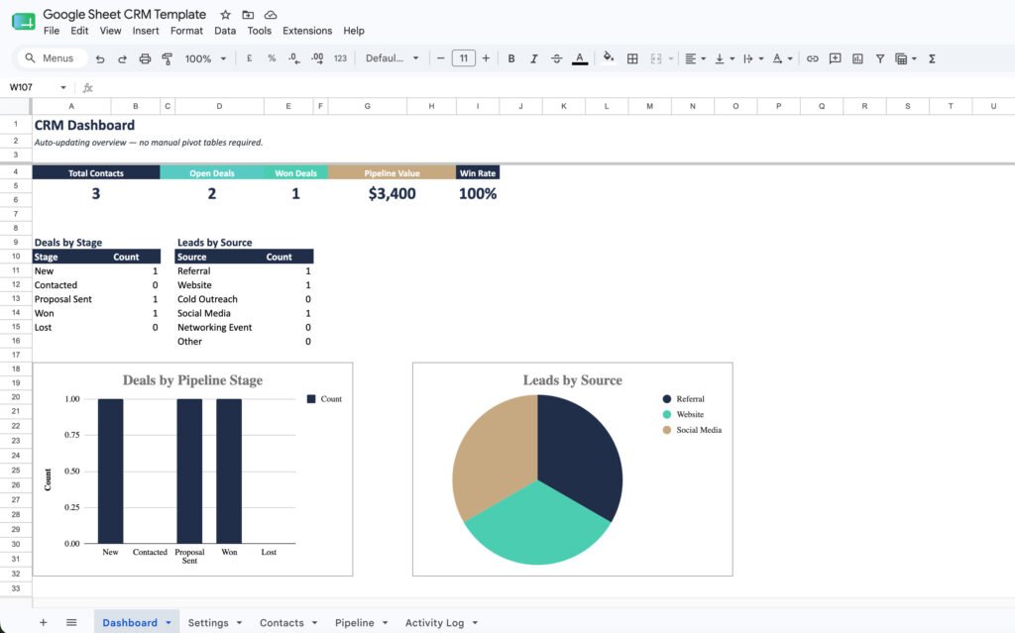This screenshot has height=633, width=1015.
Task: Insert link with chain icon
Action: click(813, 58)
